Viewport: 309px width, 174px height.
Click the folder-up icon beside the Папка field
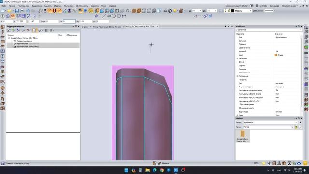[x=296, y=127]
